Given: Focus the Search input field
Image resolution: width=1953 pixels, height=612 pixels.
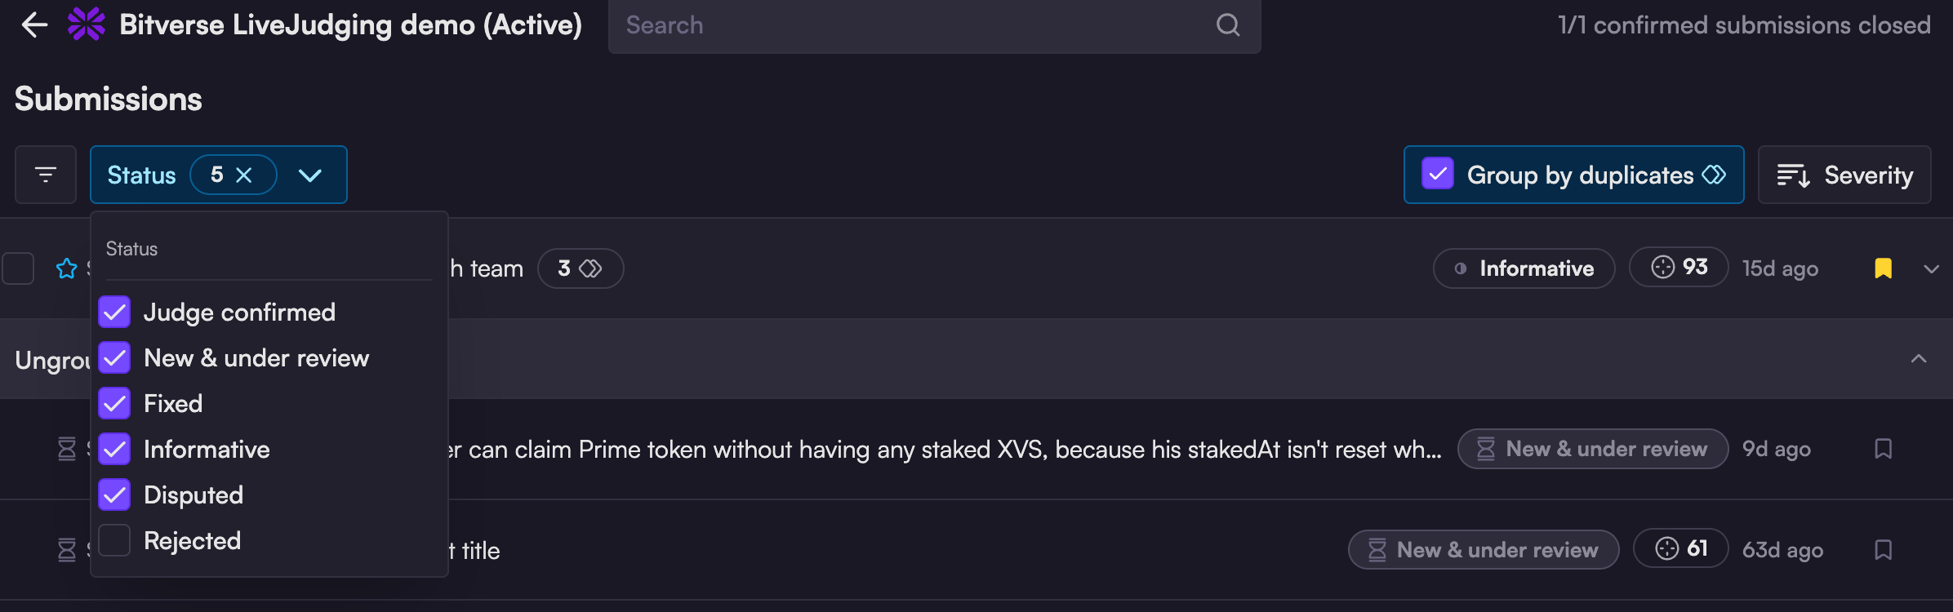Looking at the screenshot, I should click(x=914, y=25).
